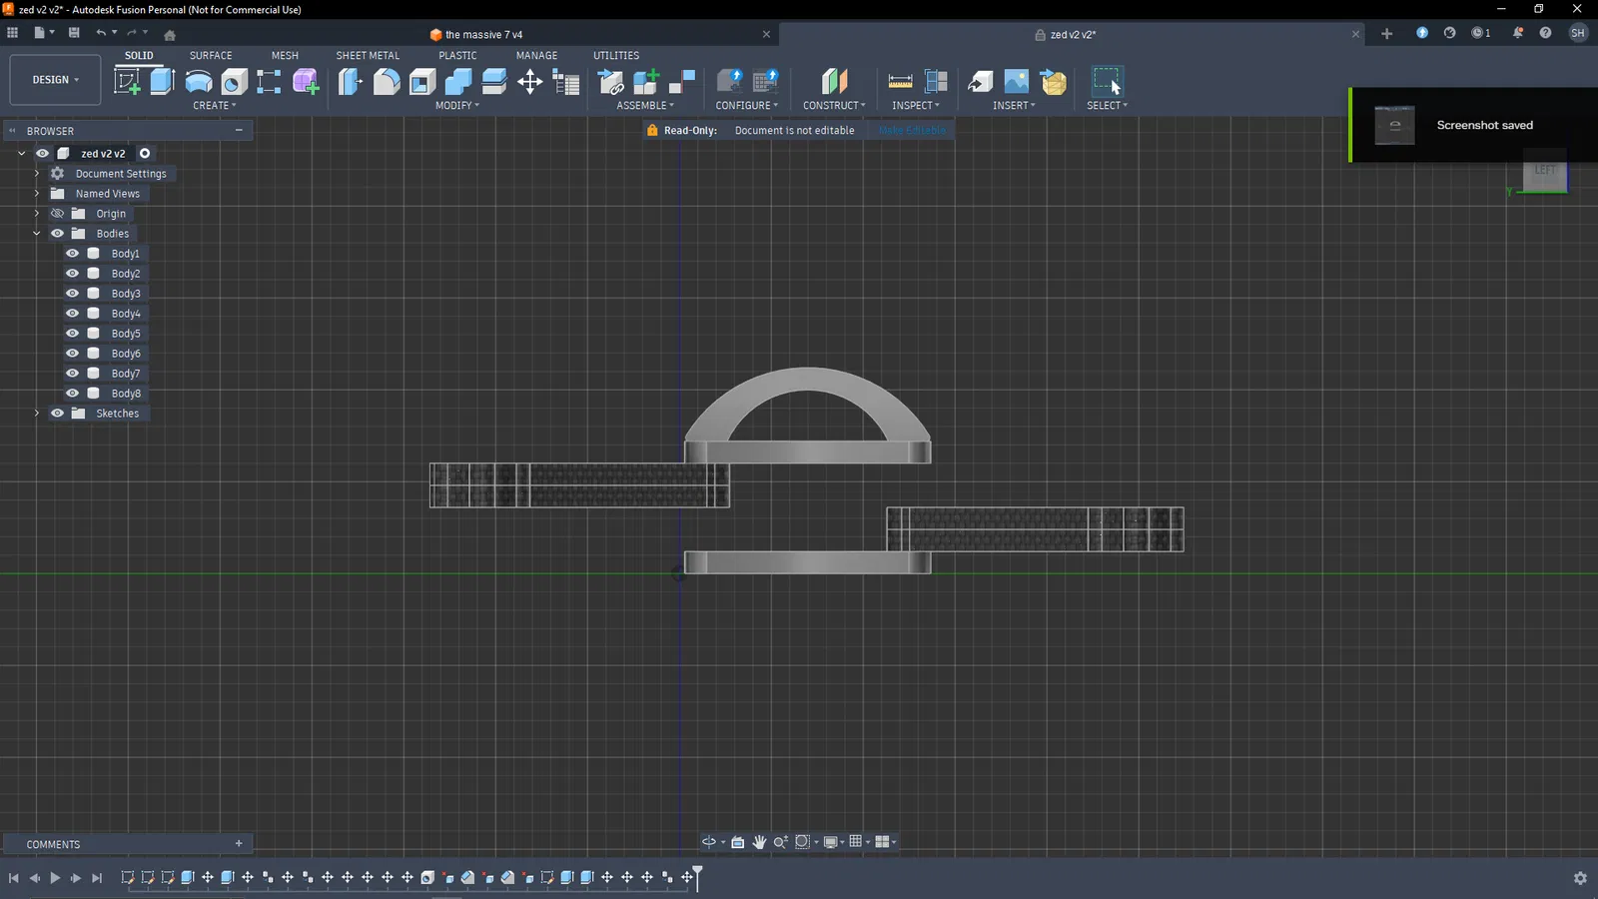Click the Make Editable link

[x=911, y=131]
